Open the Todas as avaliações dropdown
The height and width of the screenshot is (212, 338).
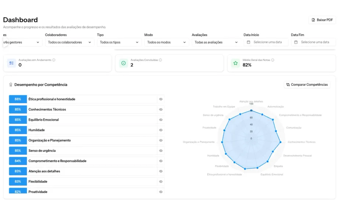(x=216, y=42)
